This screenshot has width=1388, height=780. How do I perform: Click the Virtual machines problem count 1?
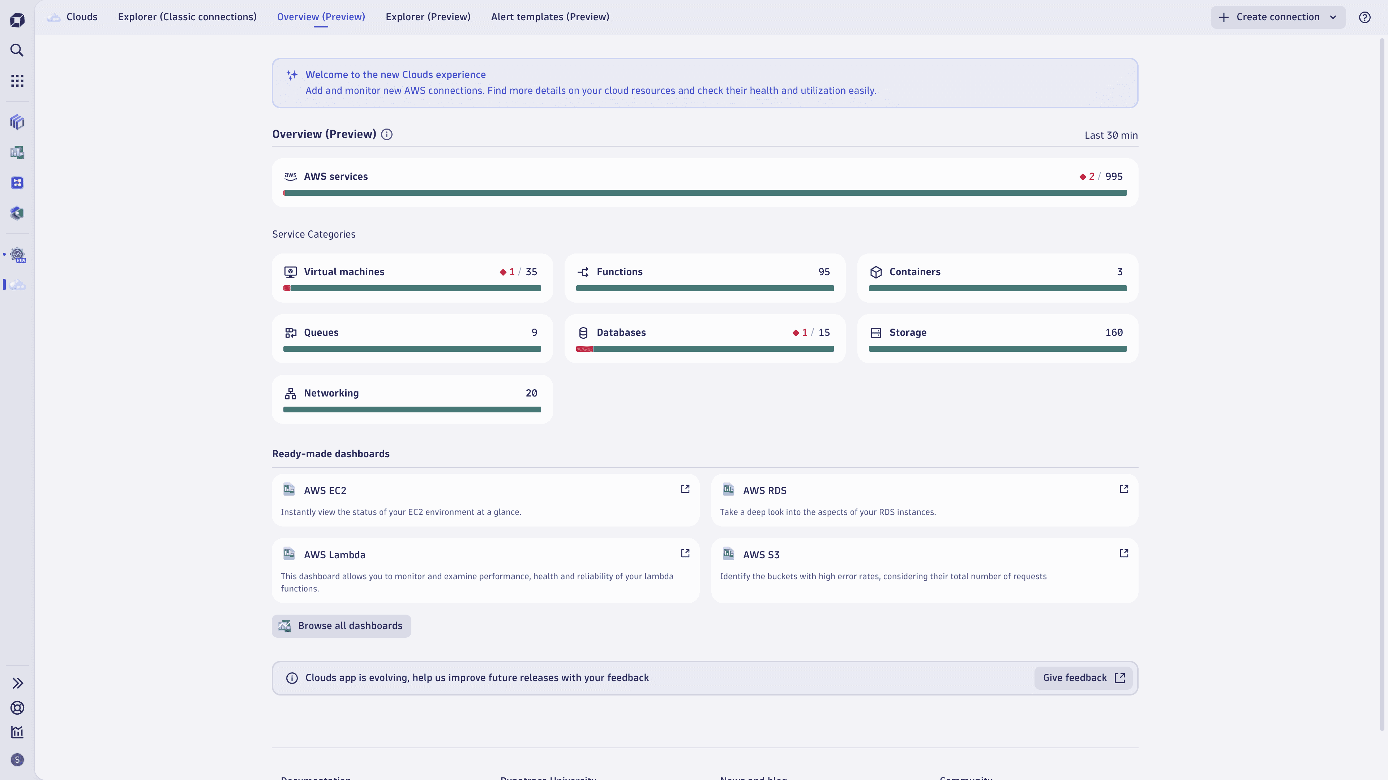(x=507, y=272)
